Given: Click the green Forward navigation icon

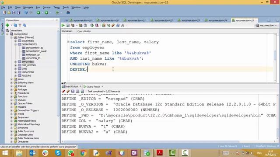Looking at the screenshot, I should 47,13.
